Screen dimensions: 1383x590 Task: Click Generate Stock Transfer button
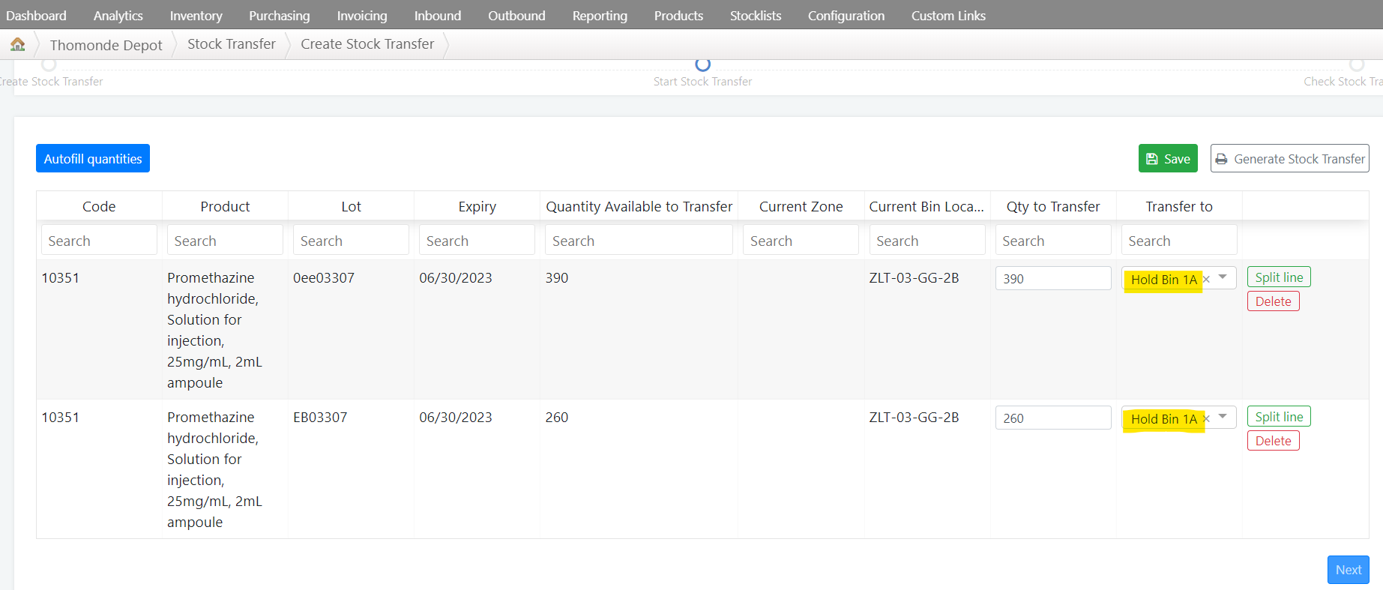pos(1289,158)
